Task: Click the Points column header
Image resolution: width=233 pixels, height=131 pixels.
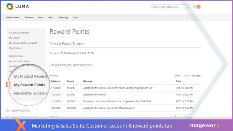Action: click(70, 81)
